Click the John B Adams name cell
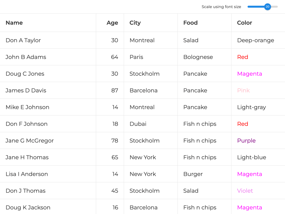The image size is (285, 214). click(26, 57)
